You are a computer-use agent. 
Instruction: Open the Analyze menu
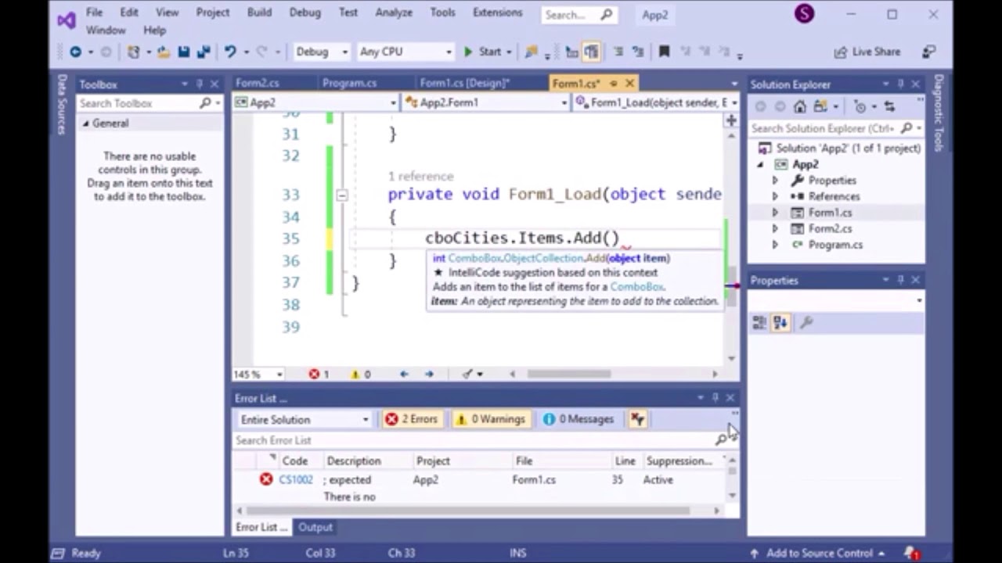[394, 13]
